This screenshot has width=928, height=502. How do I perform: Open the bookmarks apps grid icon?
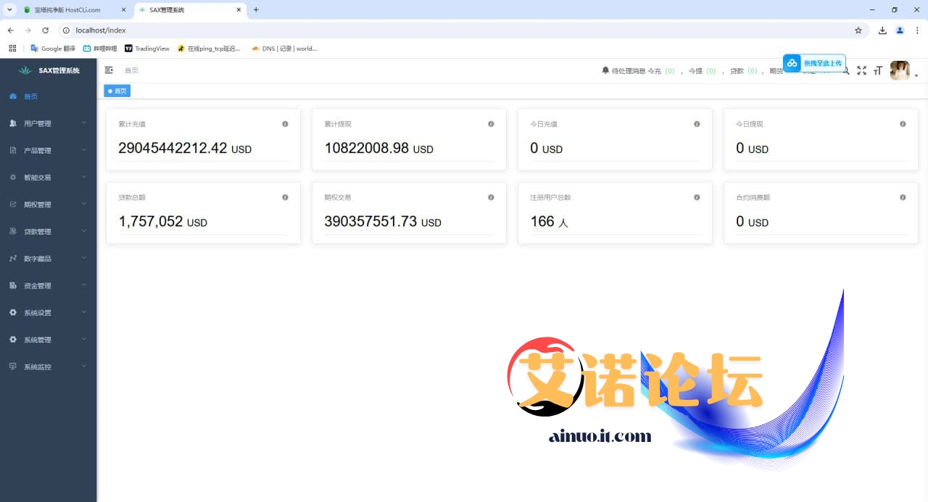pyautogui.click(x=12, y=49)
